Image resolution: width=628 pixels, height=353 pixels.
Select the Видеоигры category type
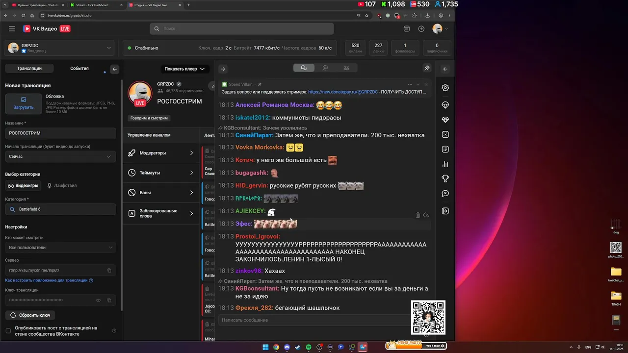23,186
